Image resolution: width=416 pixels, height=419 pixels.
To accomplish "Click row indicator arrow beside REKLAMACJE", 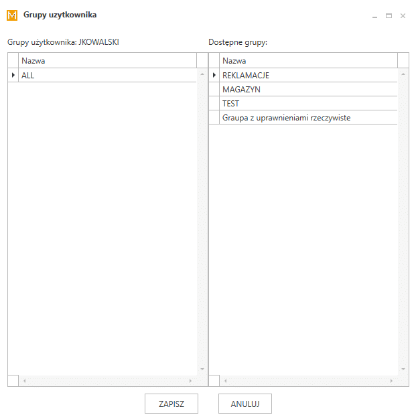I will [x=214, y=75].
